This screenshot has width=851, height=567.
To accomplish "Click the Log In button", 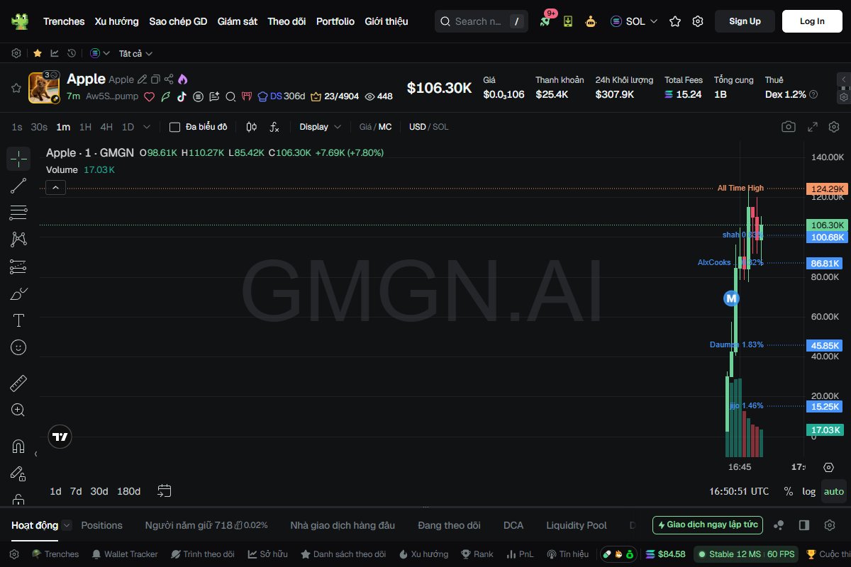I will 812,21.
